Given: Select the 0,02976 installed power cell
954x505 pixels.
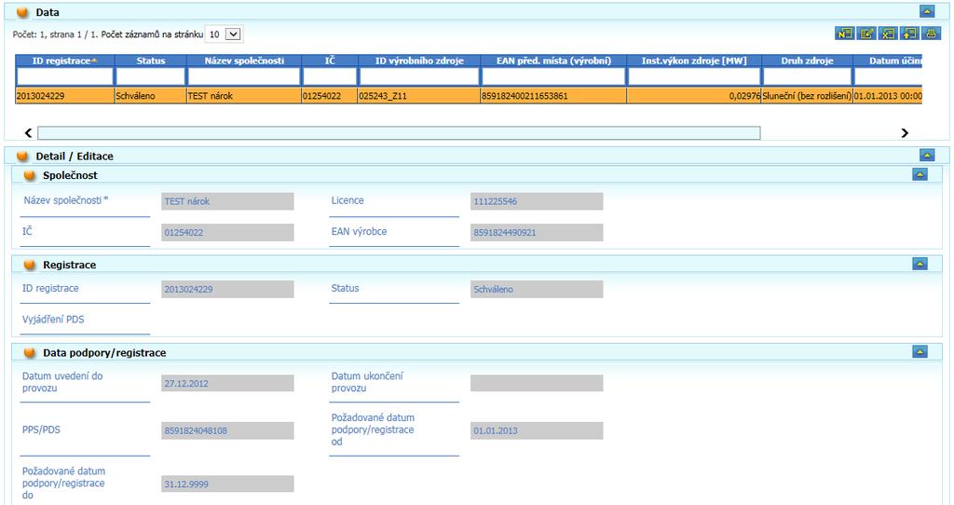Looking at the screenshot, I should [694, 96].
